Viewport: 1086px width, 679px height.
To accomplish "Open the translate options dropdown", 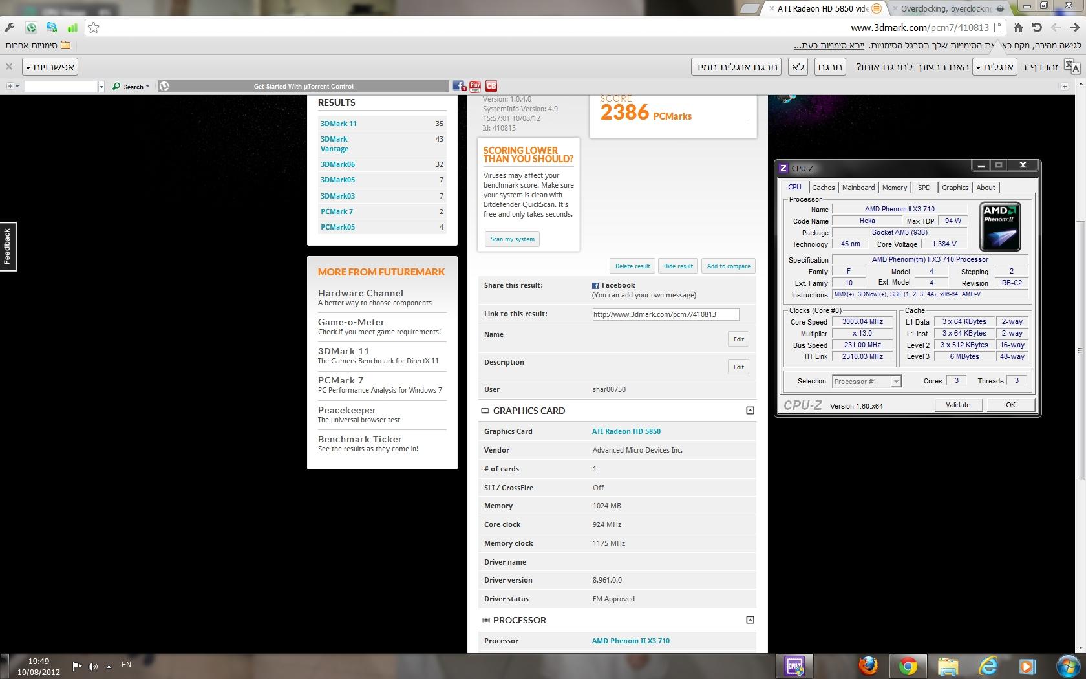I will pyautogui.click(x=50, y=67).
